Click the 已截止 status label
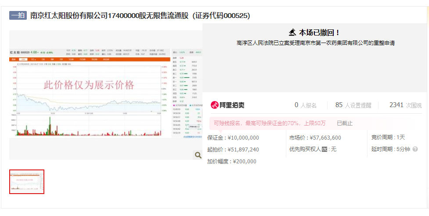 pos(345,123)
